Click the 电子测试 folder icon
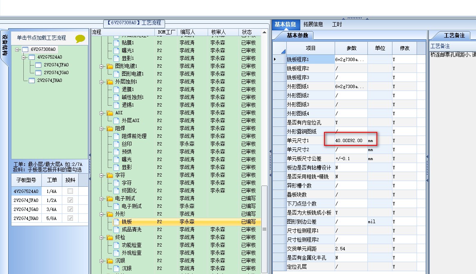 click(x=110, y=199)
